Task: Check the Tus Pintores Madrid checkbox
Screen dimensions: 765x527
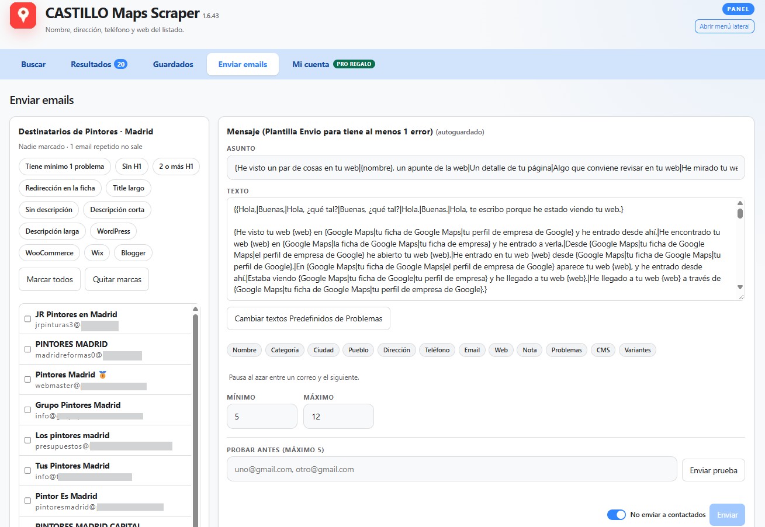Action: pos(27,471)
